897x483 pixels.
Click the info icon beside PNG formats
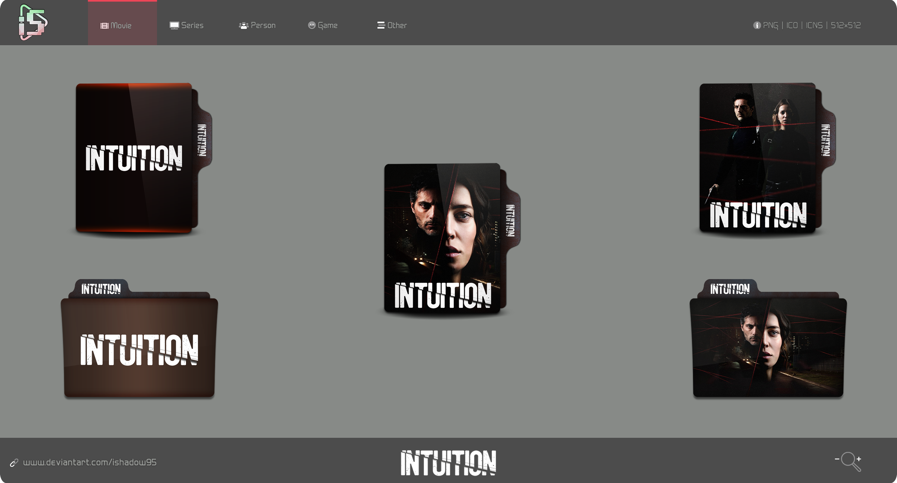[x=757, y=26]
